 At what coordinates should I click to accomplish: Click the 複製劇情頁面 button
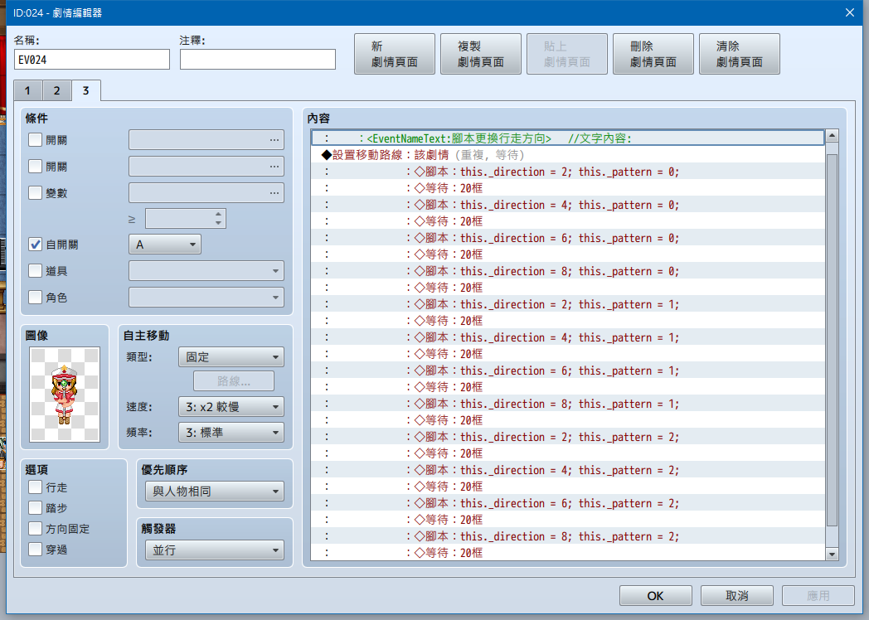click(480, 54)
